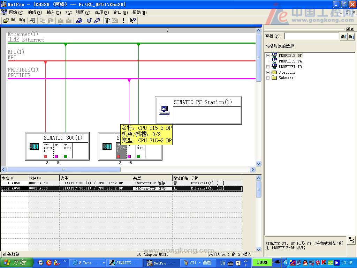This screenshot has height=268, width=357.
Task: Open the PLC menu
Action: [x=68, y=13]
